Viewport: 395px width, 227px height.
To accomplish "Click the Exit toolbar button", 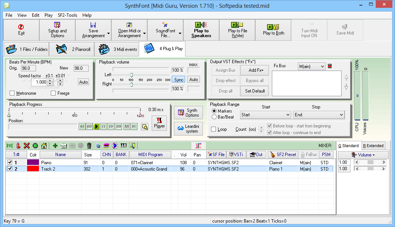I will (x=21, y=30).
